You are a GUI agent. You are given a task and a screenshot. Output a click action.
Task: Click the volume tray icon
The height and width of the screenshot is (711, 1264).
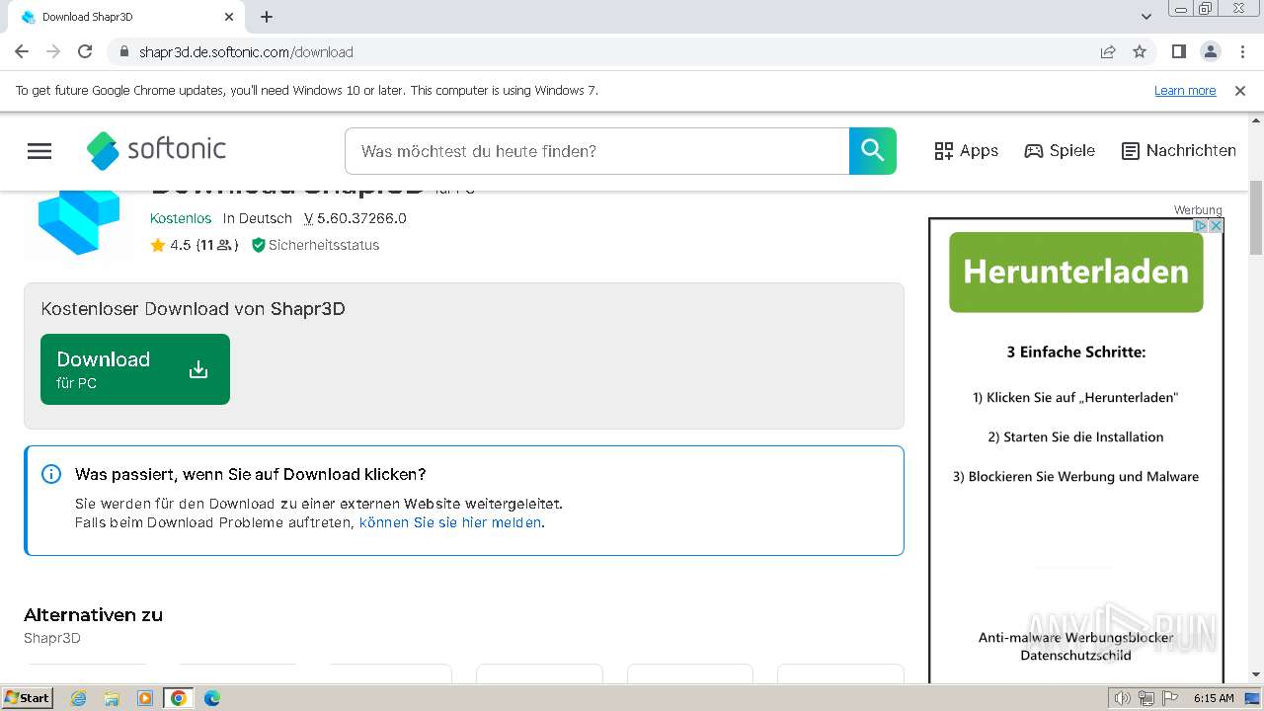click(1123, 698)
